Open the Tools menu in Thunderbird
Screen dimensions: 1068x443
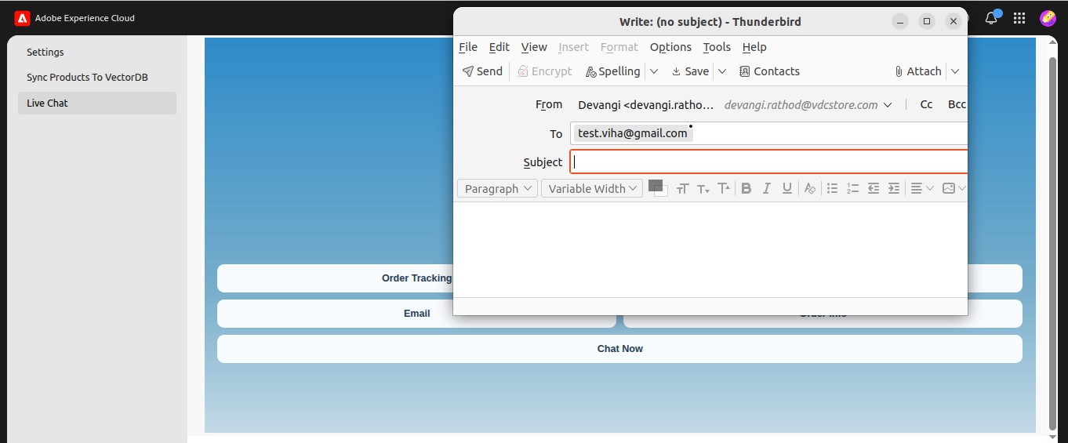[717, 47]
